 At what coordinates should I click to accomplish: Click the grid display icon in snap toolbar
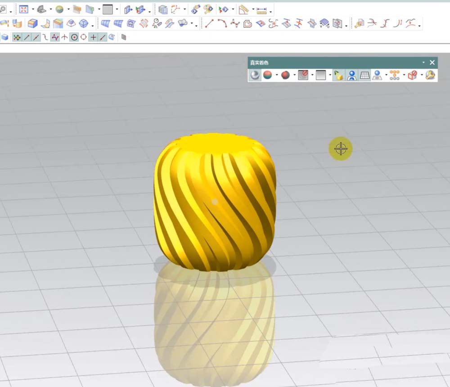pyautogui.click(x=124, y=37)
